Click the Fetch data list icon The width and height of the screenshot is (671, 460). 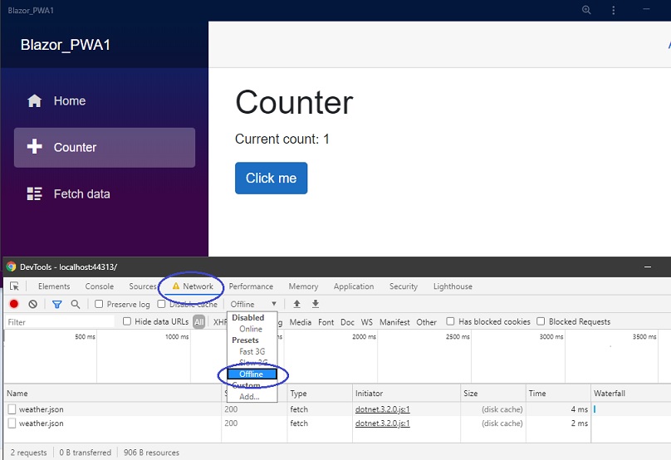(x=35, y=193)
